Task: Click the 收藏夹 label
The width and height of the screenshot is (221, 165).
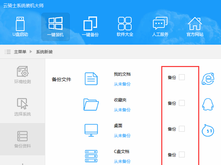Action: [120, 100]
